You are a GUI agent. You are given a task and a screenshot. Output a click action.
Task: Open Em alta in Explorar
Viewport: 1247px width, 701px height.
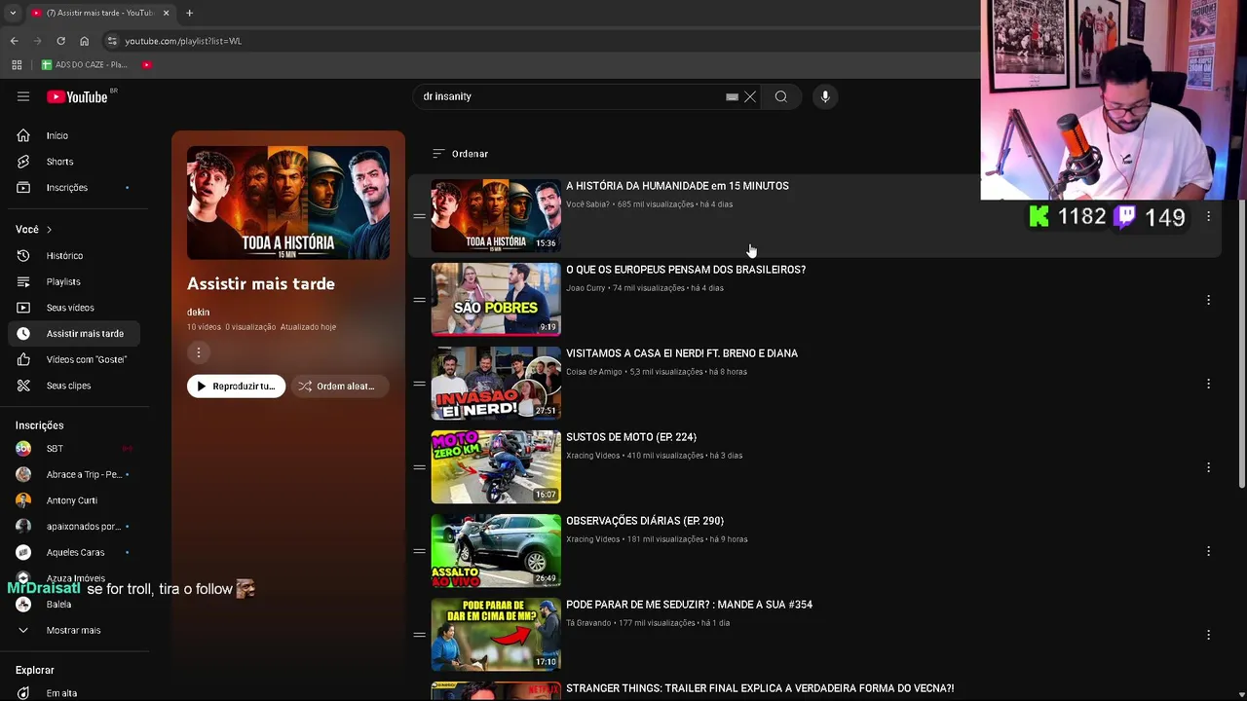pyautogui.click(x=74, y=693)
